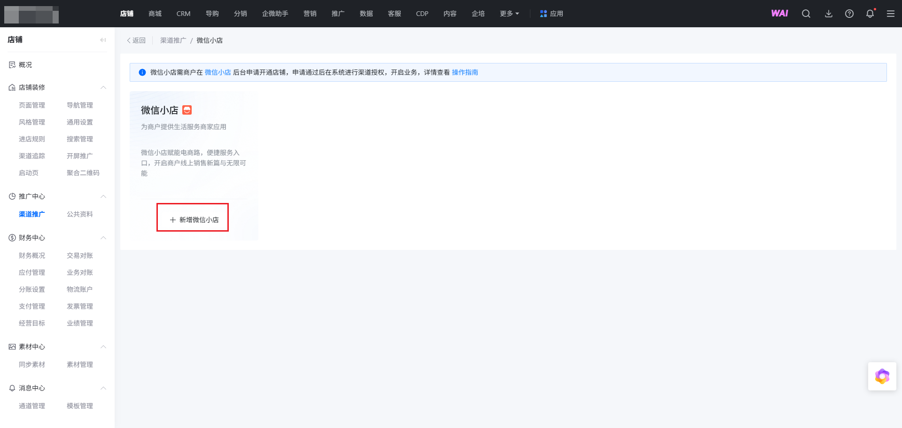Click the 素材中心 section icon
Viewport: 902px width, 428px height.
pyautogui.click(x=12, y=347)
